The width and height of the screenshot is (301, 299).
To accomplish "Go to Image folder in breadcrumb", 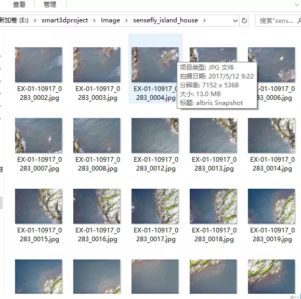I will [x=110, y=20].
